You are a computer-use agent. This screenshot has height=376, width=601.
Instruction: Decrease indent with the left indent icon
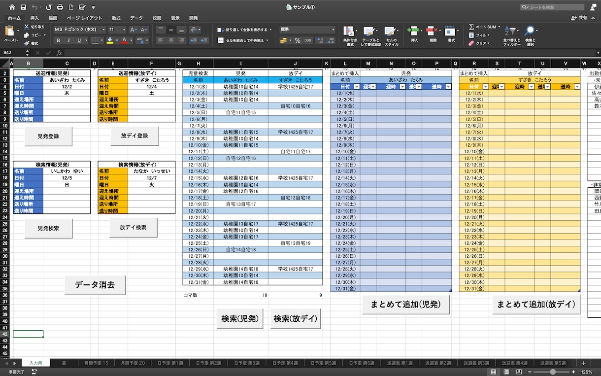coord(194,41)
